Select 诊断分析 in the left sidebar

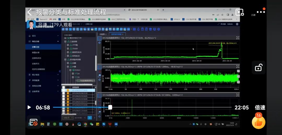36,47
